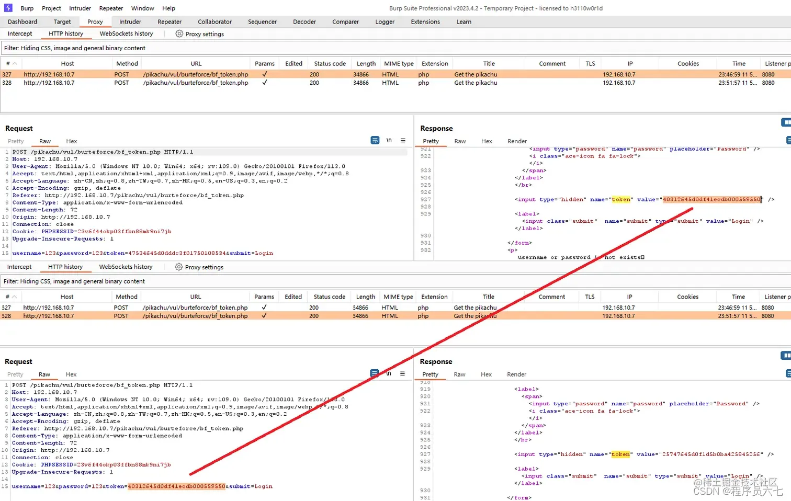Open Proxy settings gear in the lower capture
The height and width of the screenshot is (501, 791).
click(x=178, y=267)
